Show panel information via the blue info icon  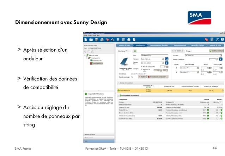pos(166,63)
